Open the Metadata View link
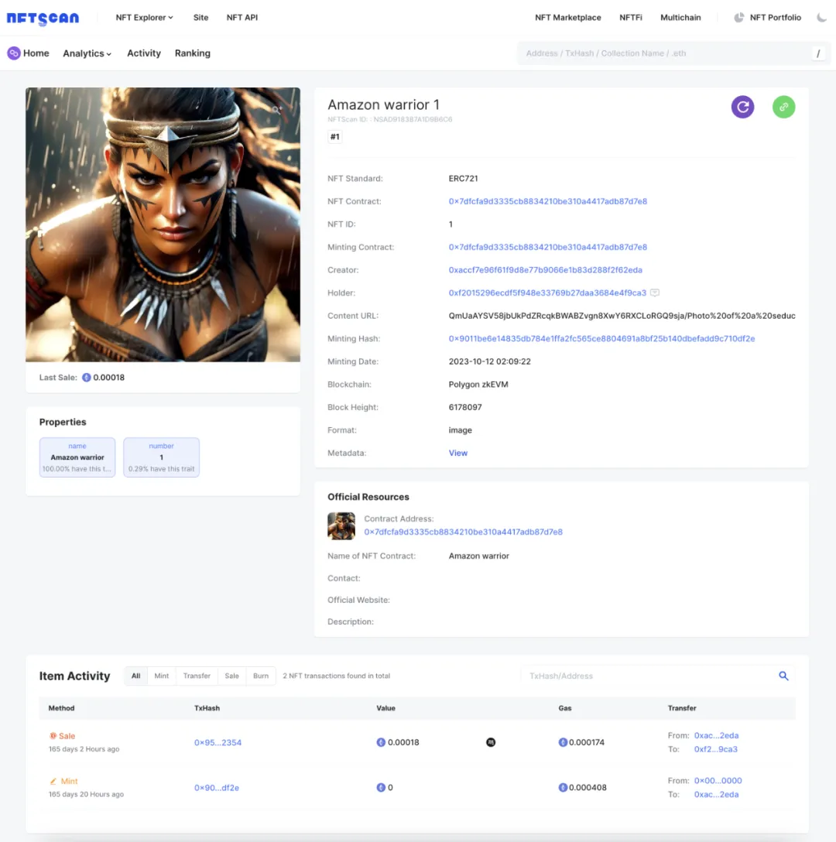The height and width of the screenshot is (842, 836). [457, 453]
